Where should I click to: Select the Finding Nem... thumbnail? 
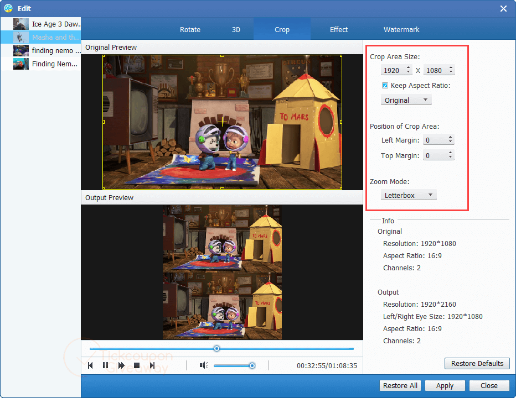20,64
